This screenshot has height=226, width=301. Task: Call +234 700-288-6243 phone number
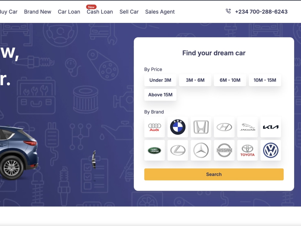261,12
